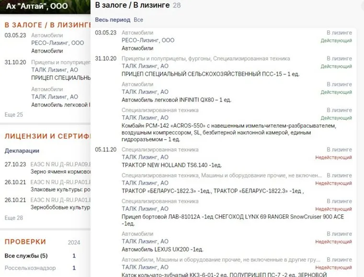
Task: Click the "Автомобиль LEXUS UX200" entry
Action: (x=163, y=249)
